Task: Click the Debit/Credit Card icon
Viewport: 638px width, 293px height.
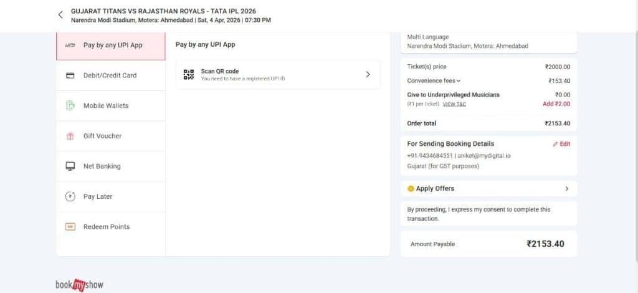Action: pyautogui.click(x=70, y=75)
